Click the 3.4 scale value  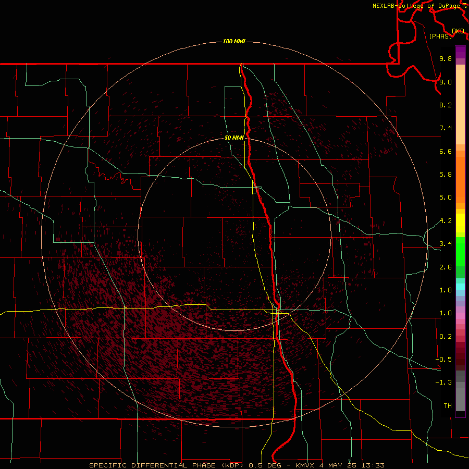coord(446,244)
